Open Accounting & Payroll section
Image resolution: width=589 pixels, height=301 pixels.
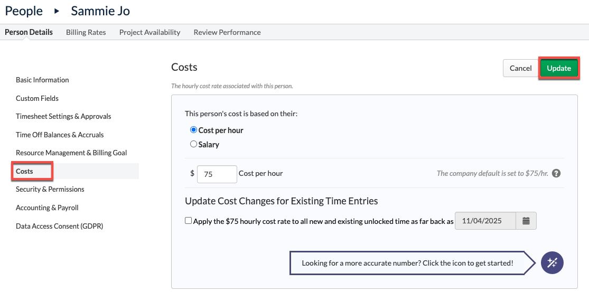click(47, 208)
